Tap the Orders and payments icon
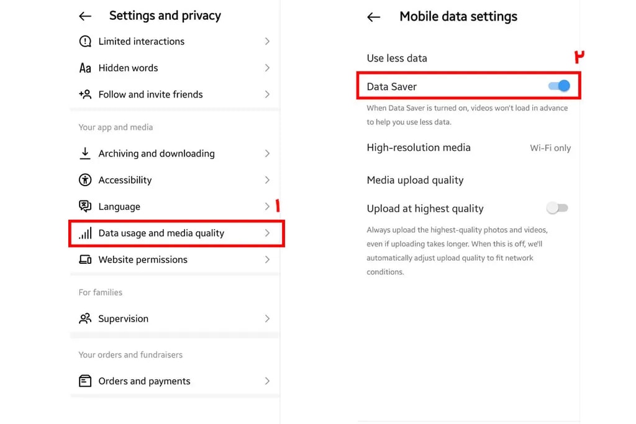The image size is (636, 424). 85,381
